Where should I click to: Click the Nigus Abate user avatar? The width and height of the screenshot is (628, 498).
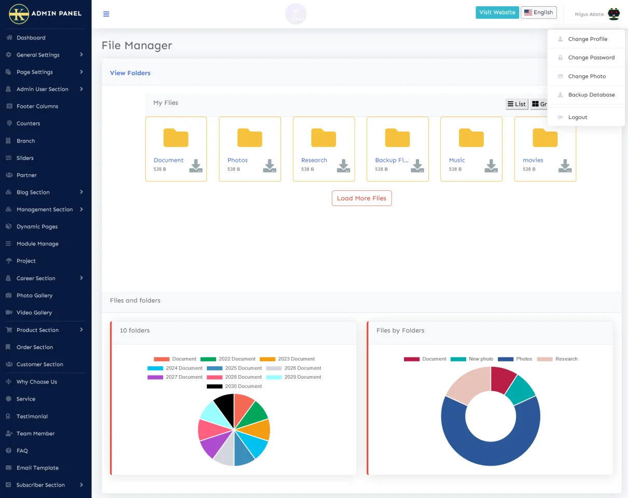614,14
